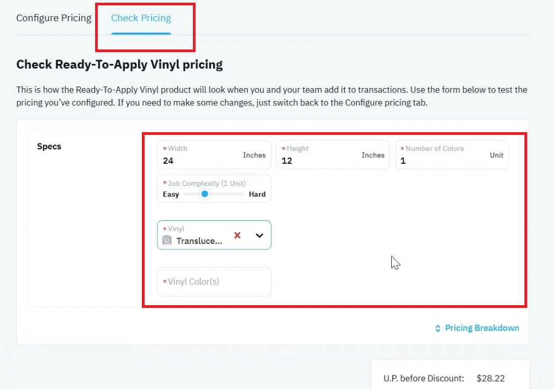Click the Number of Colors field

pos(452,155)
